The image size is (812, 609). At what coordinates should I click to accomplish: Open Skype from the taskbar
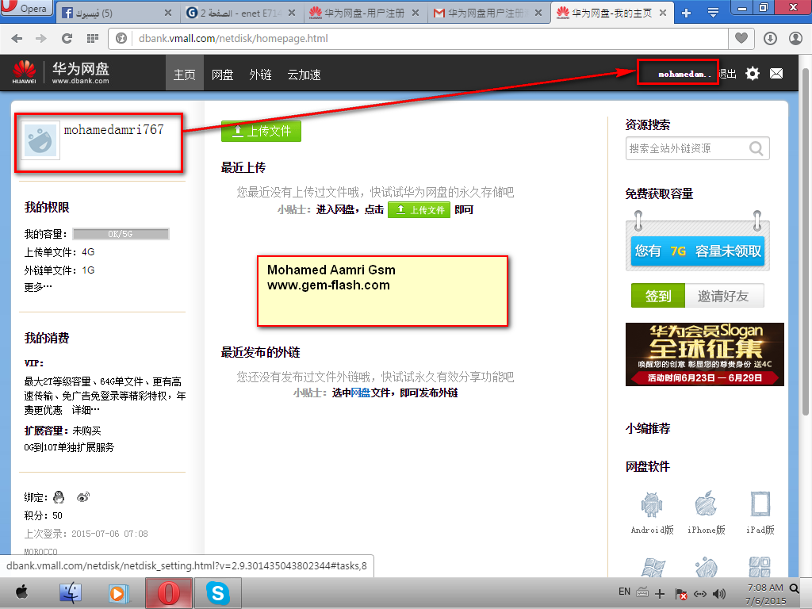click(x=217, y=593)
